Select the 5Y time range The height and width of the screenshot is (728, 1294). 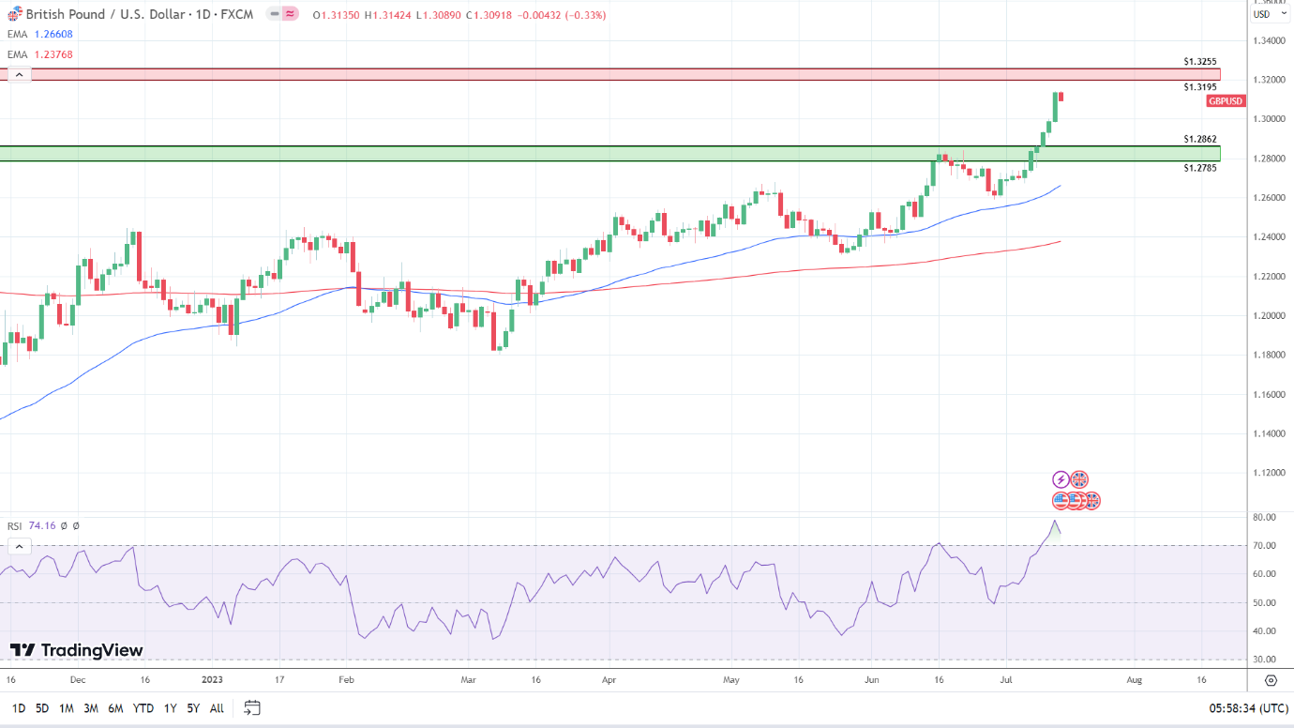[193, 708]
